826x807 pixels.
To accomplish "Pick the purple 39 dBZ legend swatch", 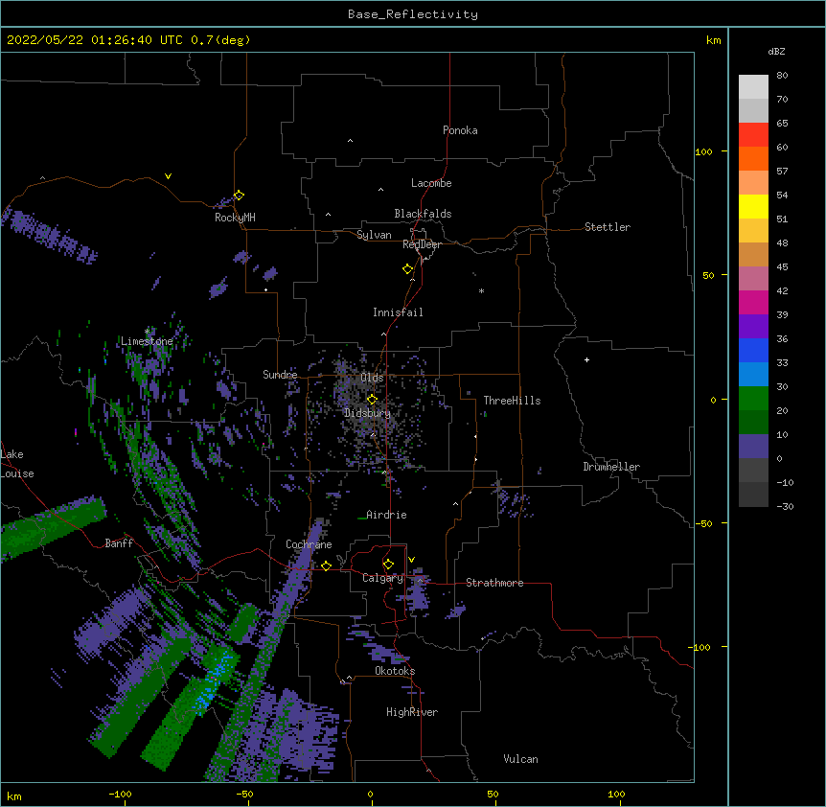I will tap(753, 326).
